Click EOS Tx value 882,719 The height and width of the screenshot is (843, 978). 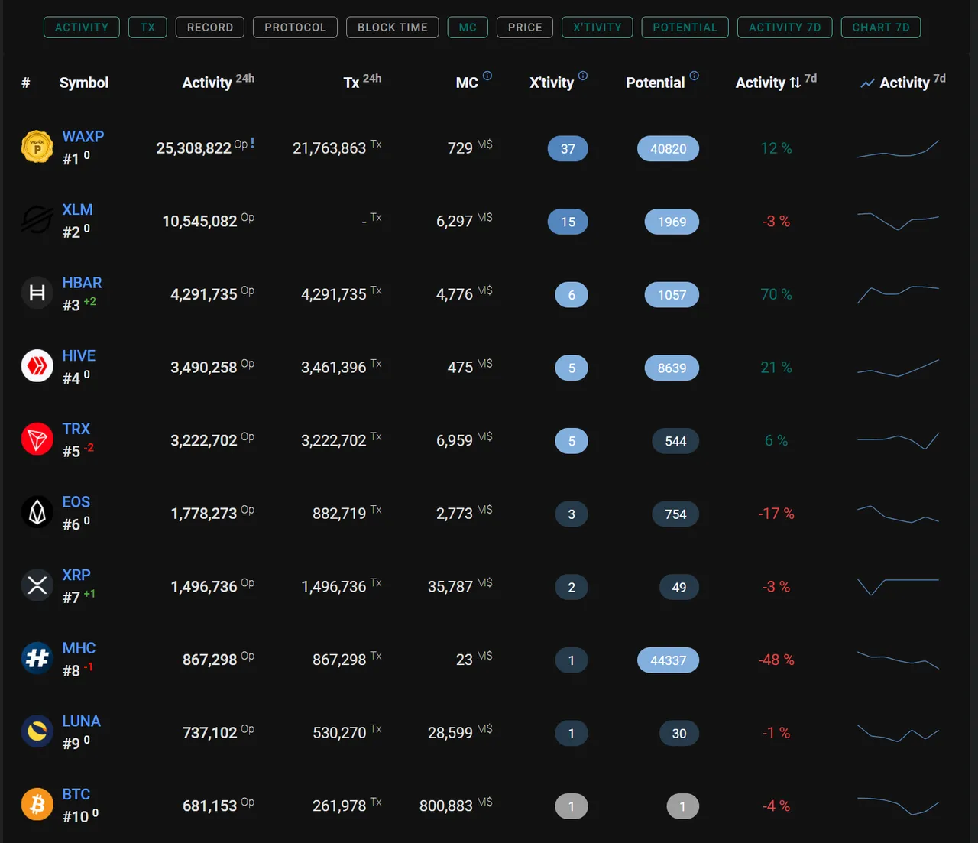pyautogui.click(x=339, y=514)
